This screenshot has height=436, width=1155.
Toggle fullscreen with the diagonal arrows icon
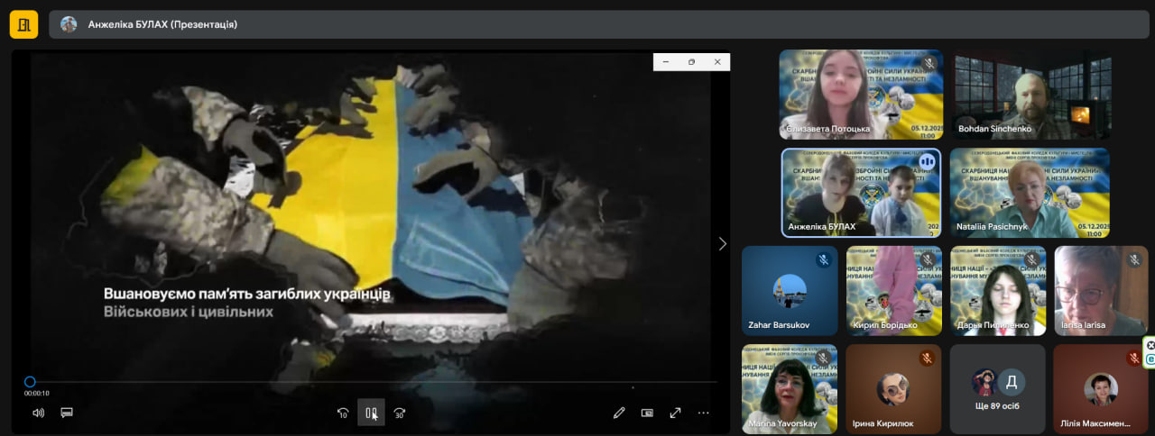(x=675, y=413)
